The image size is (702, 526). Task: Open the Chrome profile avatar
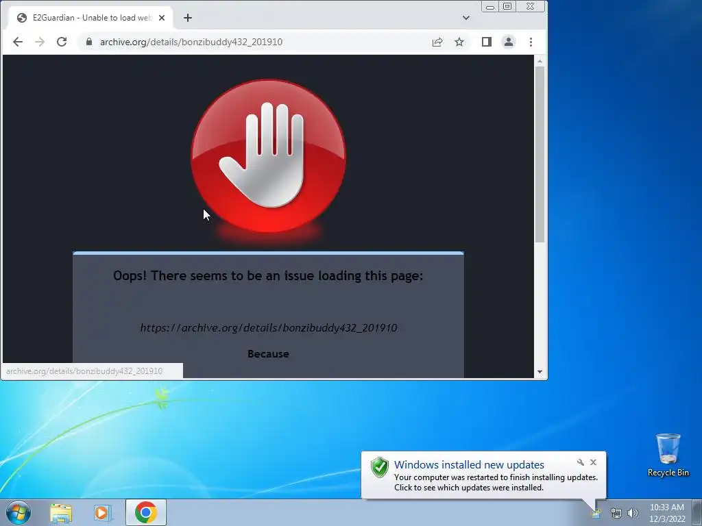509,42
